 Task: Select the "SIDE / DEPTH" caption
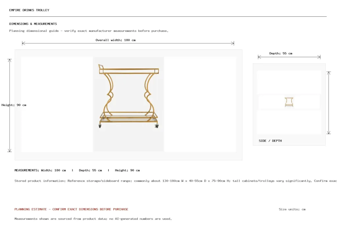pos(270,141)
